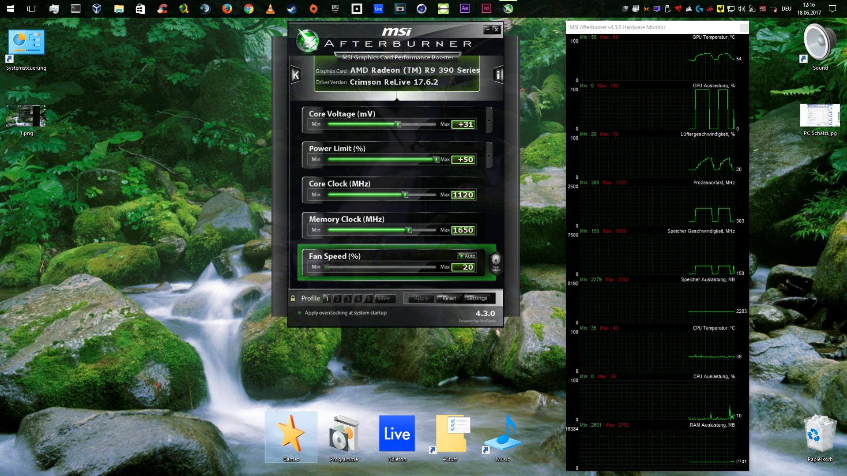Launch Adobe After Effects from the taskbar

[x=465, y=9]
